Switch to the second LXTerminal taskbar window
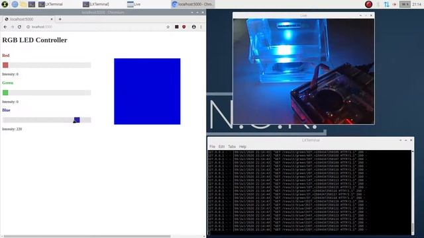 95,4
